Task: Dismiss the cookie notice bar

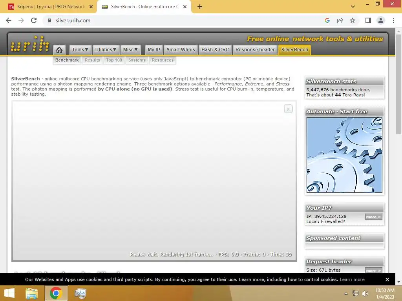Action: 387,279
